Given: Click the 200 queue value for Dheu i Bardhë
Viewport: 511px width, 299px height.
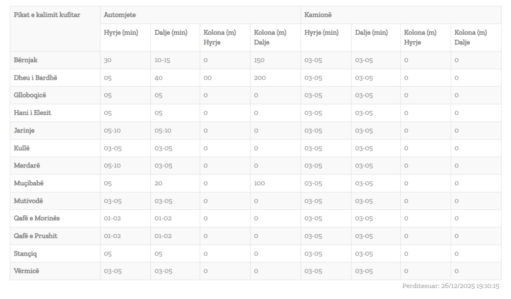Looking at the screenshot, I should click(x=260, y=78).
